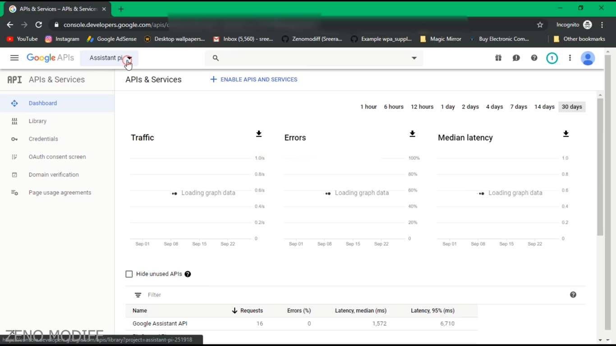This screenshot has height=346, width=616.
Task: Expand the search bar dropdown arrow
Action: [x=414, y=58]
